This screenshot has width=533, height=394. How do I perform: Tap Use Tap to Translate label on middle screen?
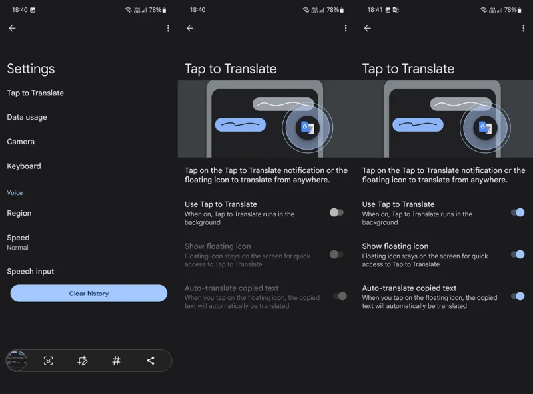[x=221, y=204]
